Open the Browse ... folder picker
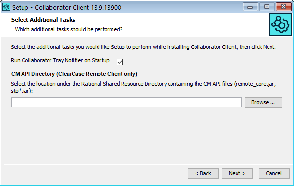 coord(263,102)
